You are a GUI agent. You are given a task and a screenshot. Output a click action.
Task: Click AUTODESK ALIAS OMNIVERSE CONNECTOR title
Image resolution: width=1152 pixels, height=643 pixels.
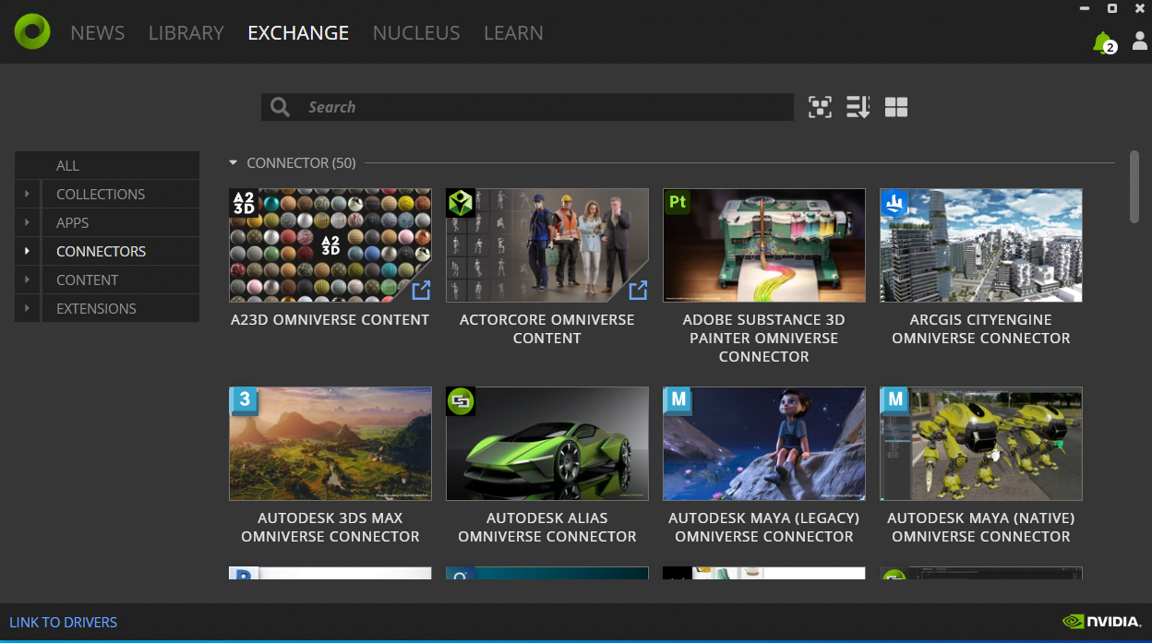click(547, 528)
